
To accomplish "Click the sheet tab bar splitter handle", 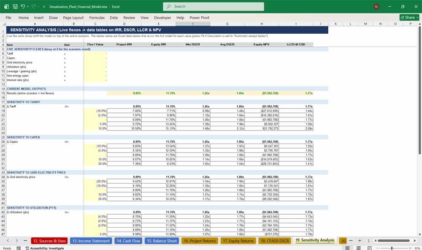I will (x=369, y=241).
